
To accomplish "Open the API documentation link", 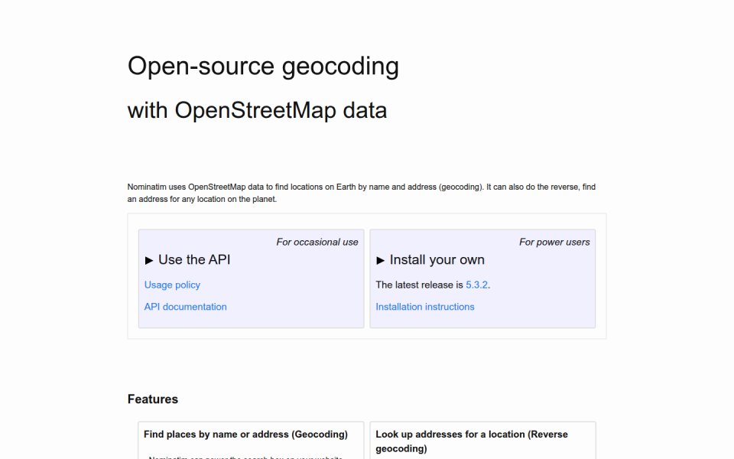I will pyautogui.click(x=185, y=307).
